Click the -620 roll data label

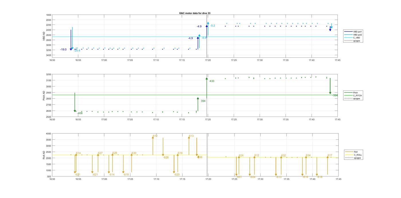pos(177,175)
